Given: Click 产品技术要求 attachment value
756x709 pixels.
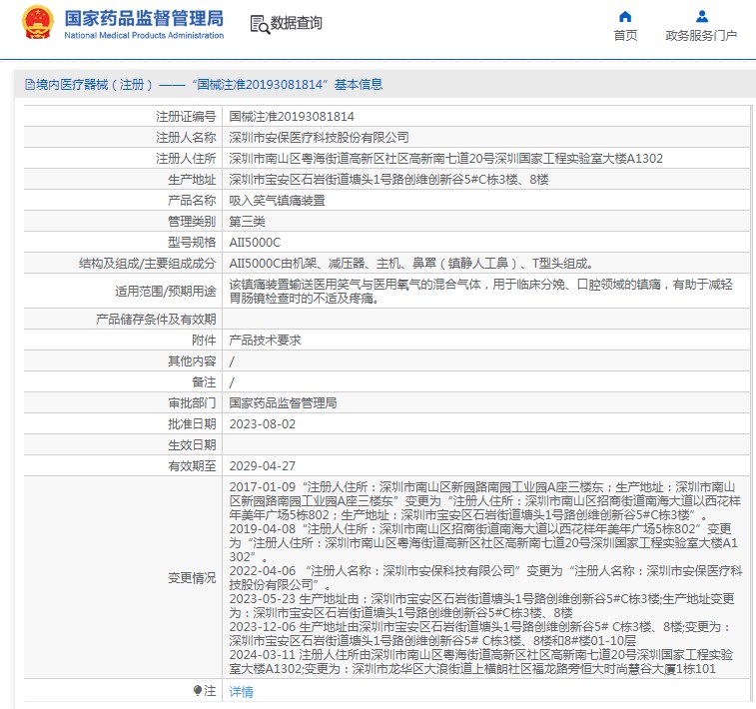Looking at the screenshot, I should coord(266,340).
